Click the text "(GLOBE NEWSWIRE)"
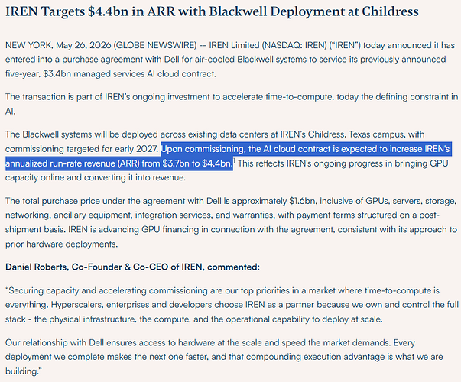 click(x=155, y=45)
